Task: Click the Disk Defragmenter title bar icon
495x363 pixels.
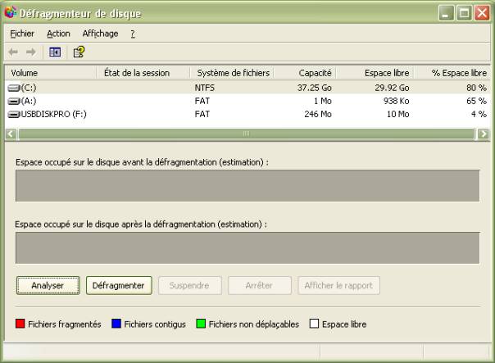Action: click(x=10, y=12)
